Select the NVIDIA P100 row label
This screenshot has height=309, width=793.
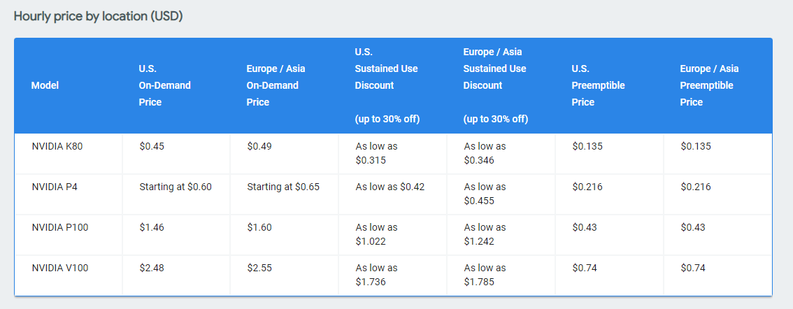click(x=59, y=227)
